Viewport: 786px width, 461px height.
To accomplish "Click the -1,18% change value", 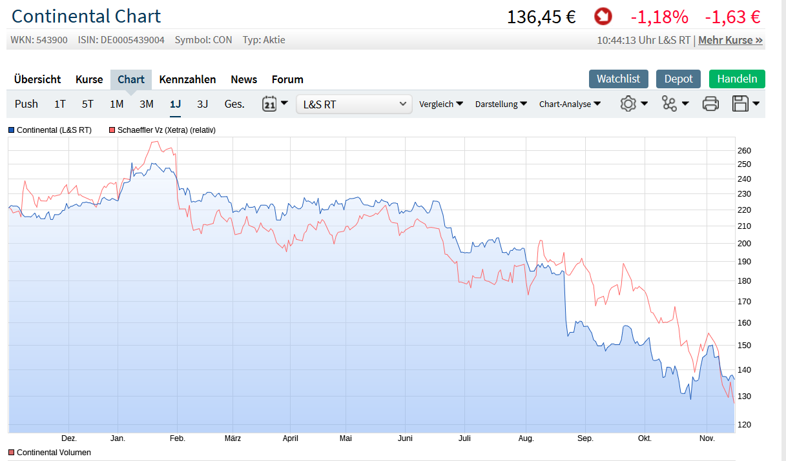I will coord(659,17).
